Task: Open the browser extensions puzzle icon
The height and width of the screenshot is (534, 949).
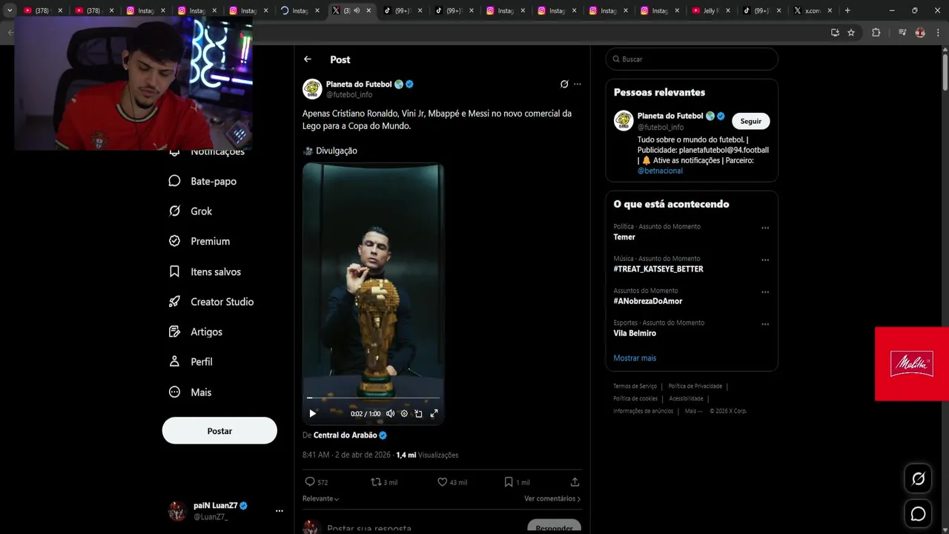Action: coord(876,33)
